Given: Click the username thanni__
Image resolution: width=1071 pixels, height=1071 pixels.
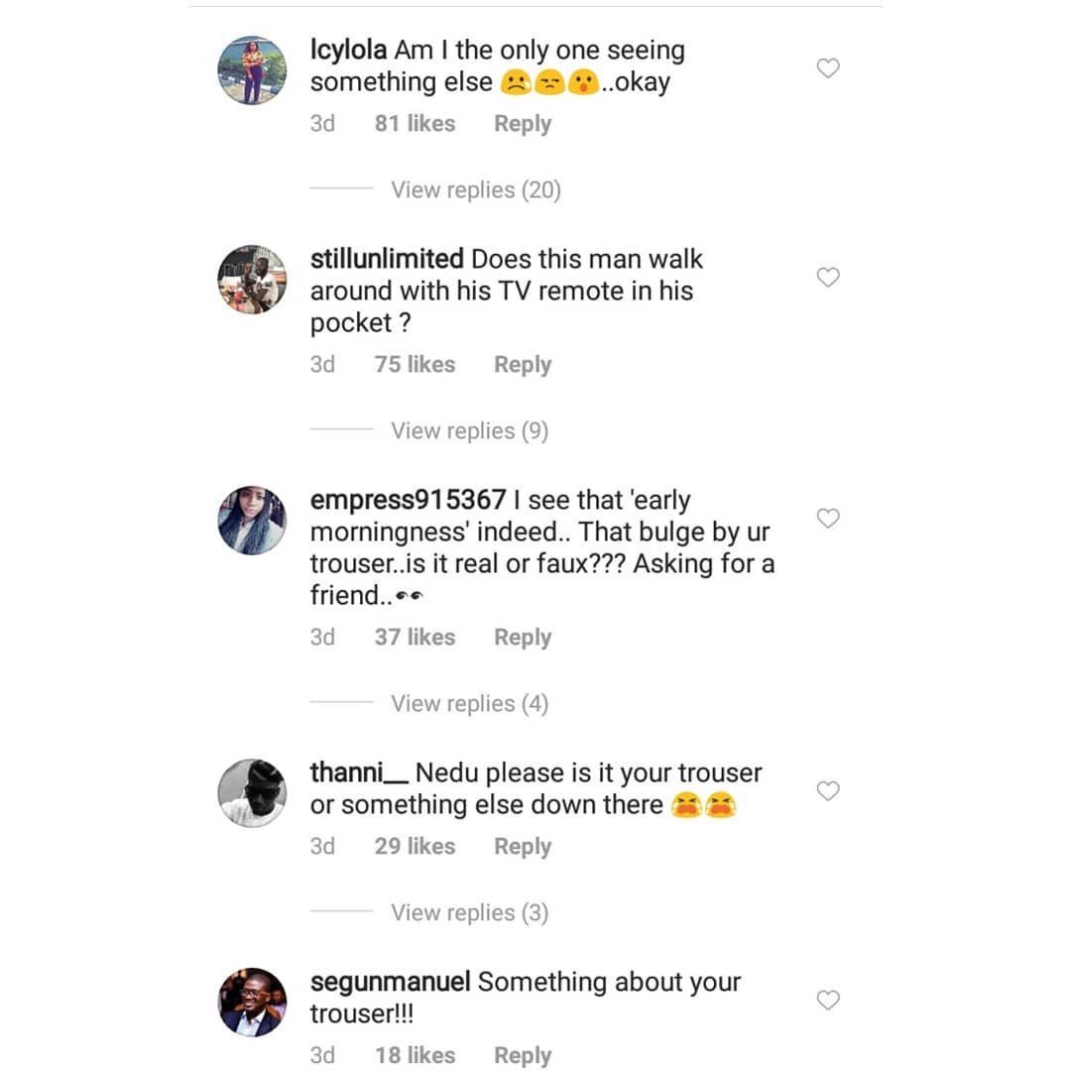Looking at the screenshot, I should pyautogui.click(x=358, y=773).
